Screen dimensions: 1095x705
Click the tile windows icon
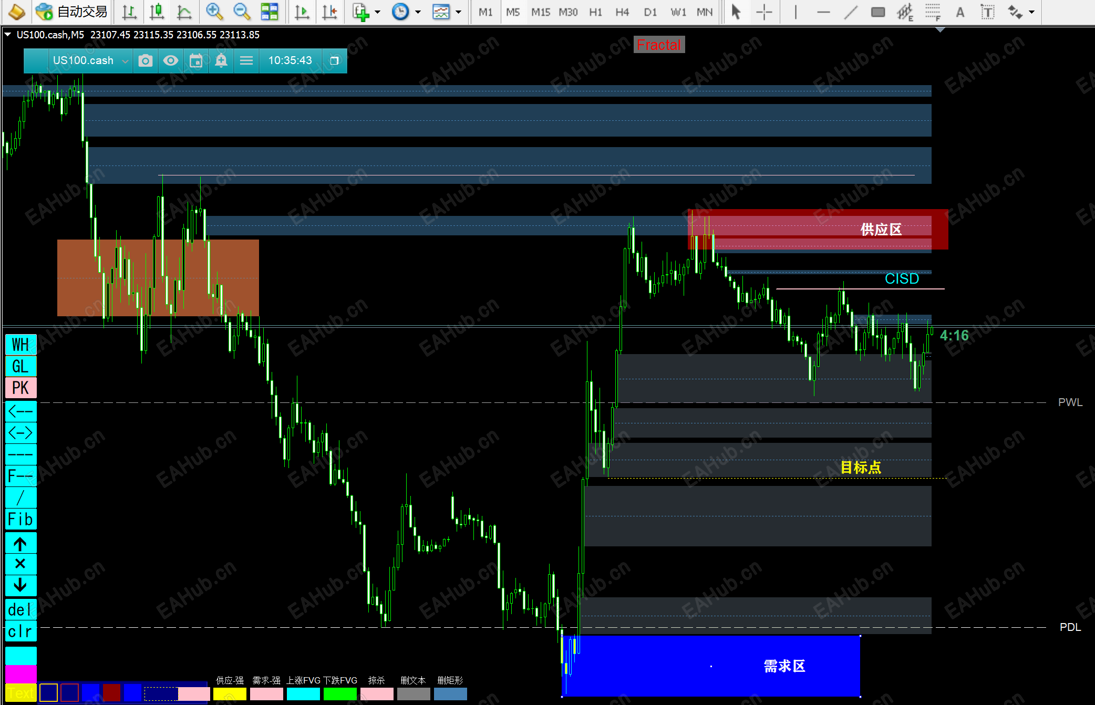(270, 12)
